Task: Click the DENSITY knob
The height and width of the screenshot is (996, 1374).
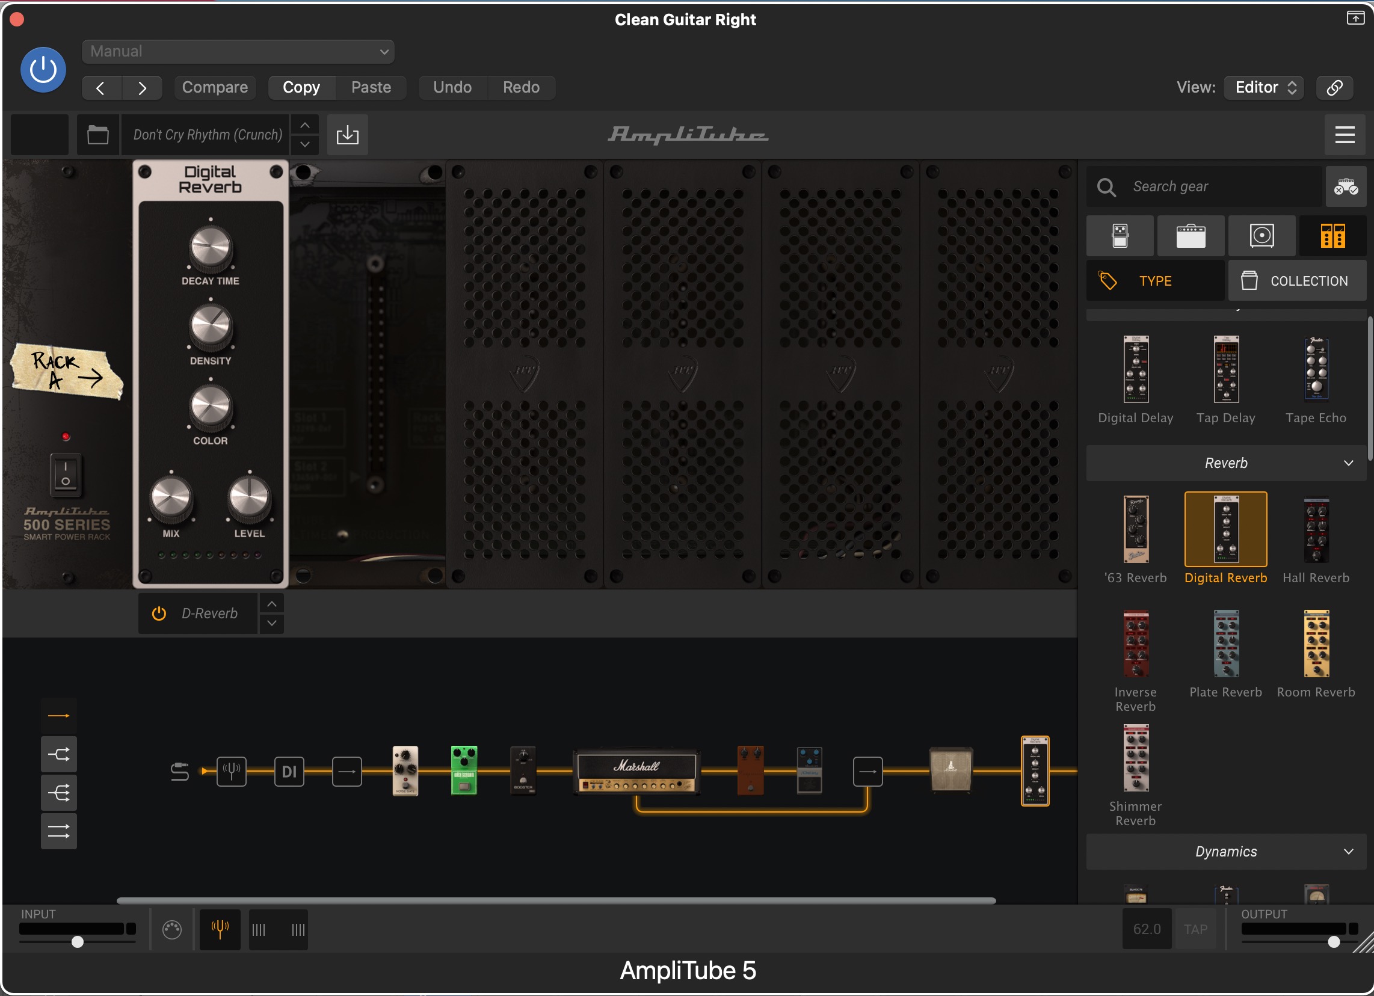Action: [211, 327]
